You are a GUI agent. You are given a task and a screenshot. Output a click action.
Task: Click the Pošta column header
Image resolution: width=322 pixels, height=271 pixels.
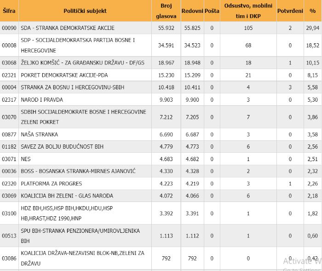[x=212, y=11]
